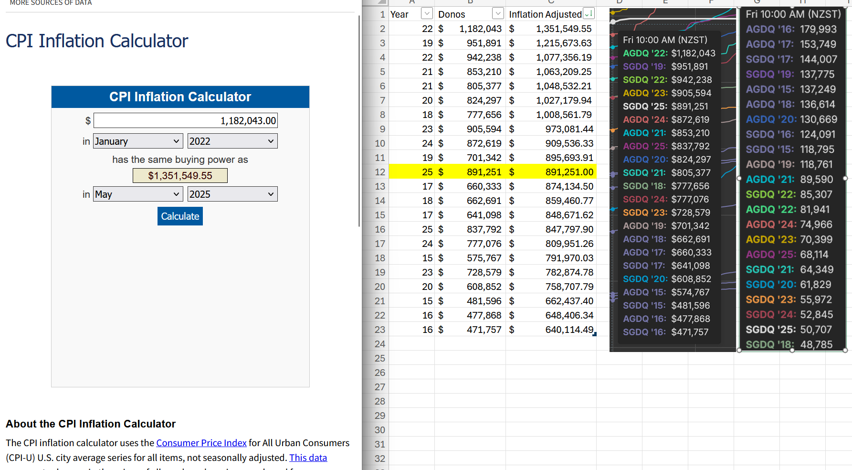Select the cell containing 477,868
Screen dimensions: 852x470
coord(470,315)
